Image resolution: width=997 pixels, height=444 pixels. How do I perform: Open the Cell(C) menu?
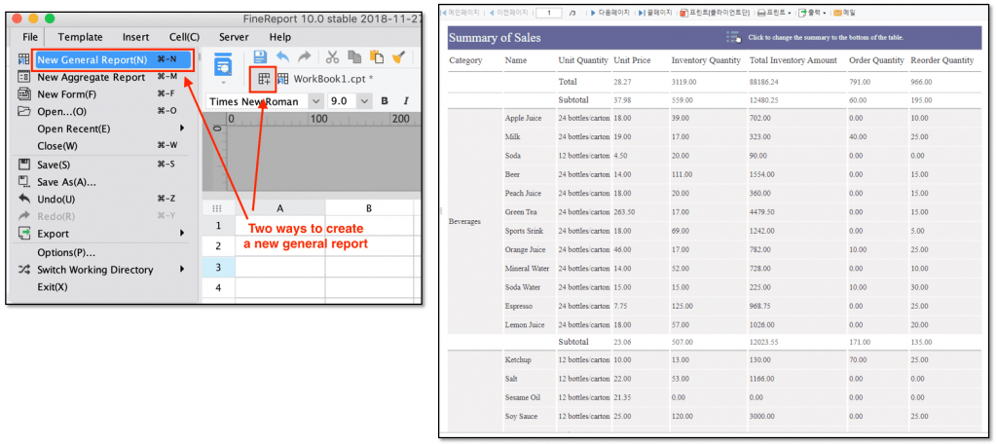184,37
